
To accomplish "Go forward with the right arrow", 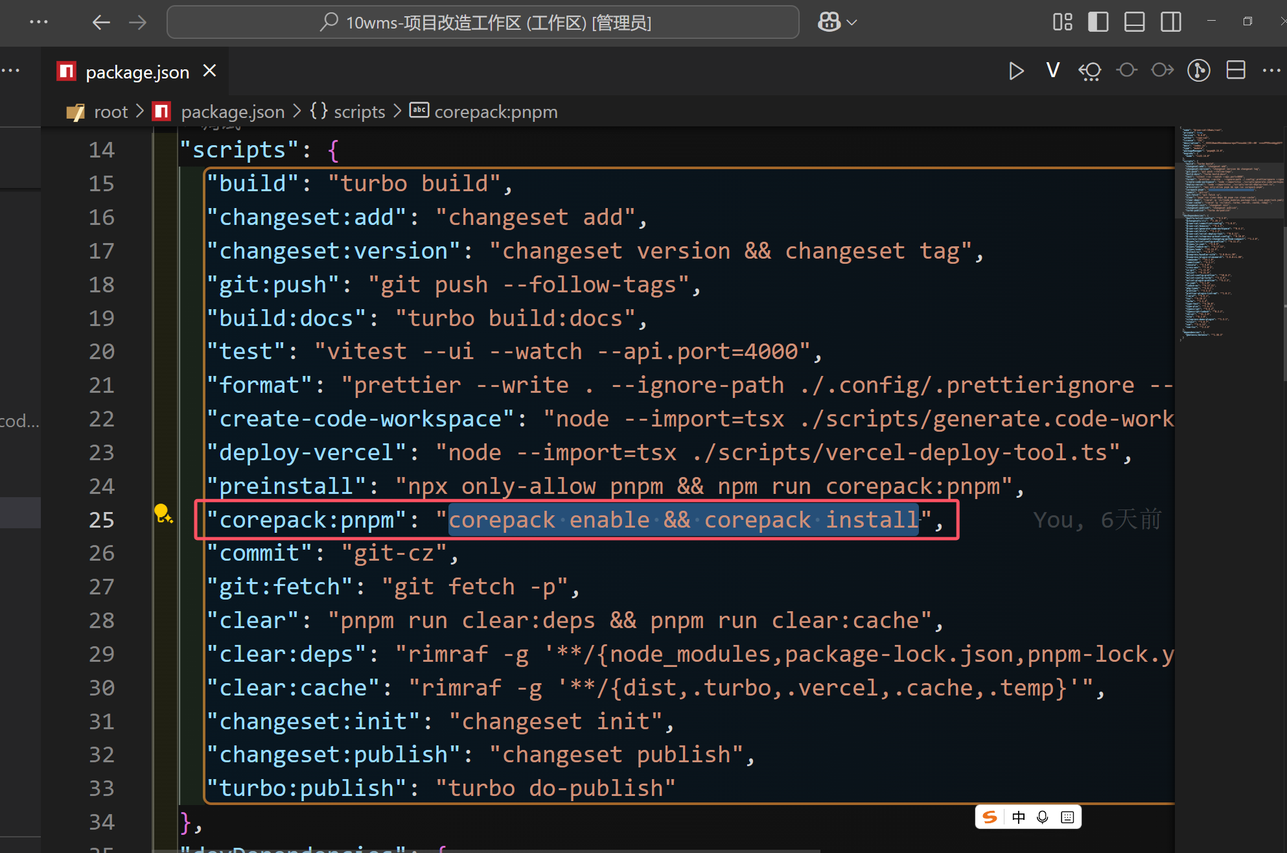I will pyautogui.click(x=137, y=23).
